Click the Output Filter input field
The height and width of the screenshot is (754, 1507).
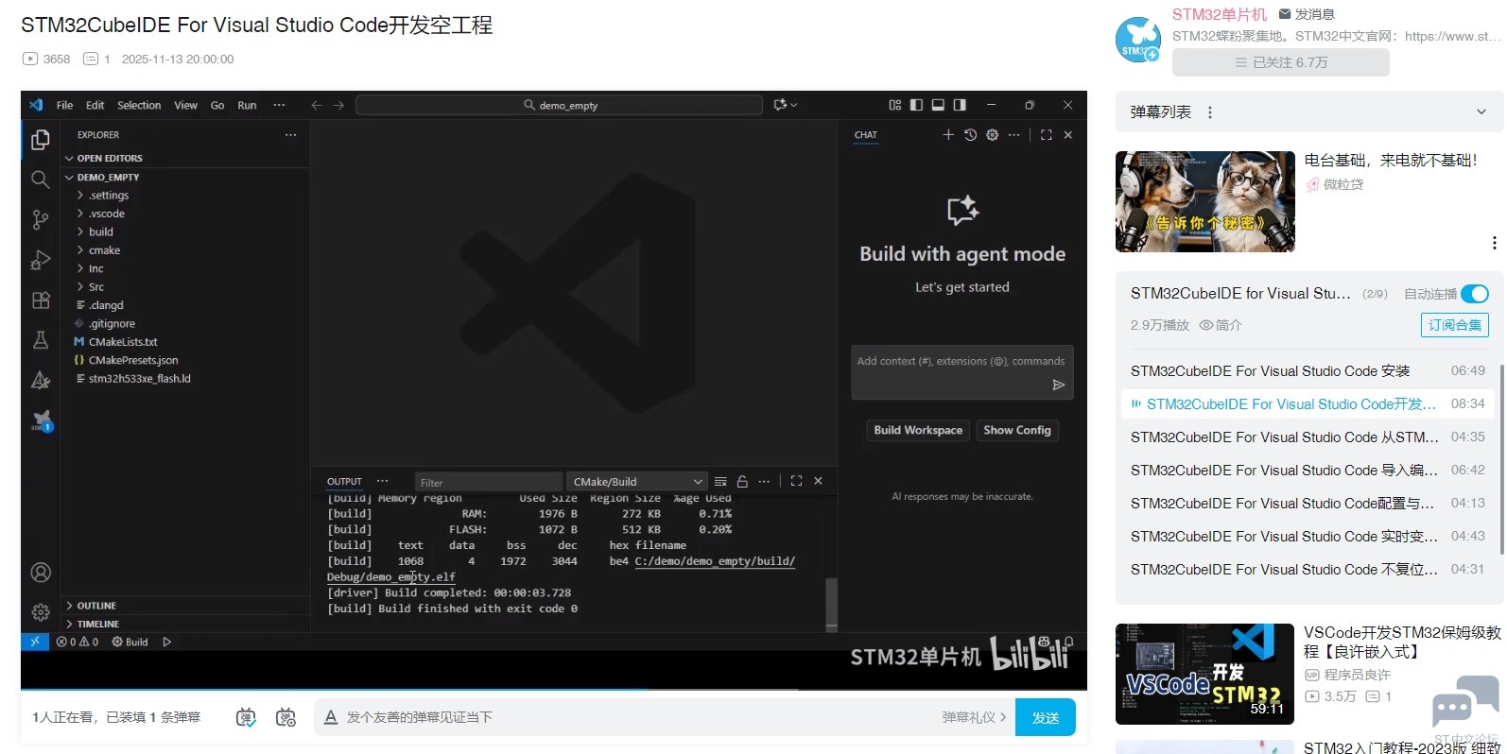coord(488,482)
